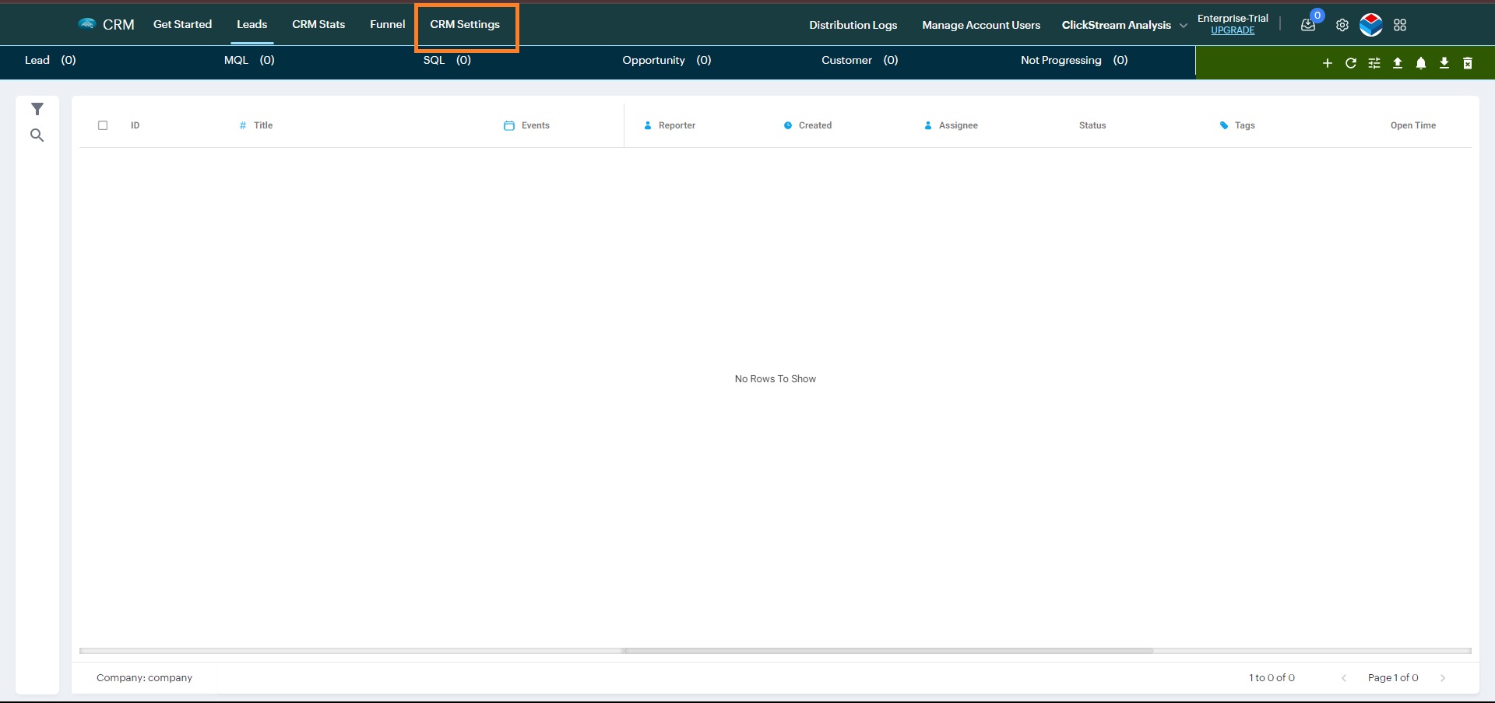Refresh the leads list
The height and width of the screenshot is (703, 1495).
(1351, 63)
